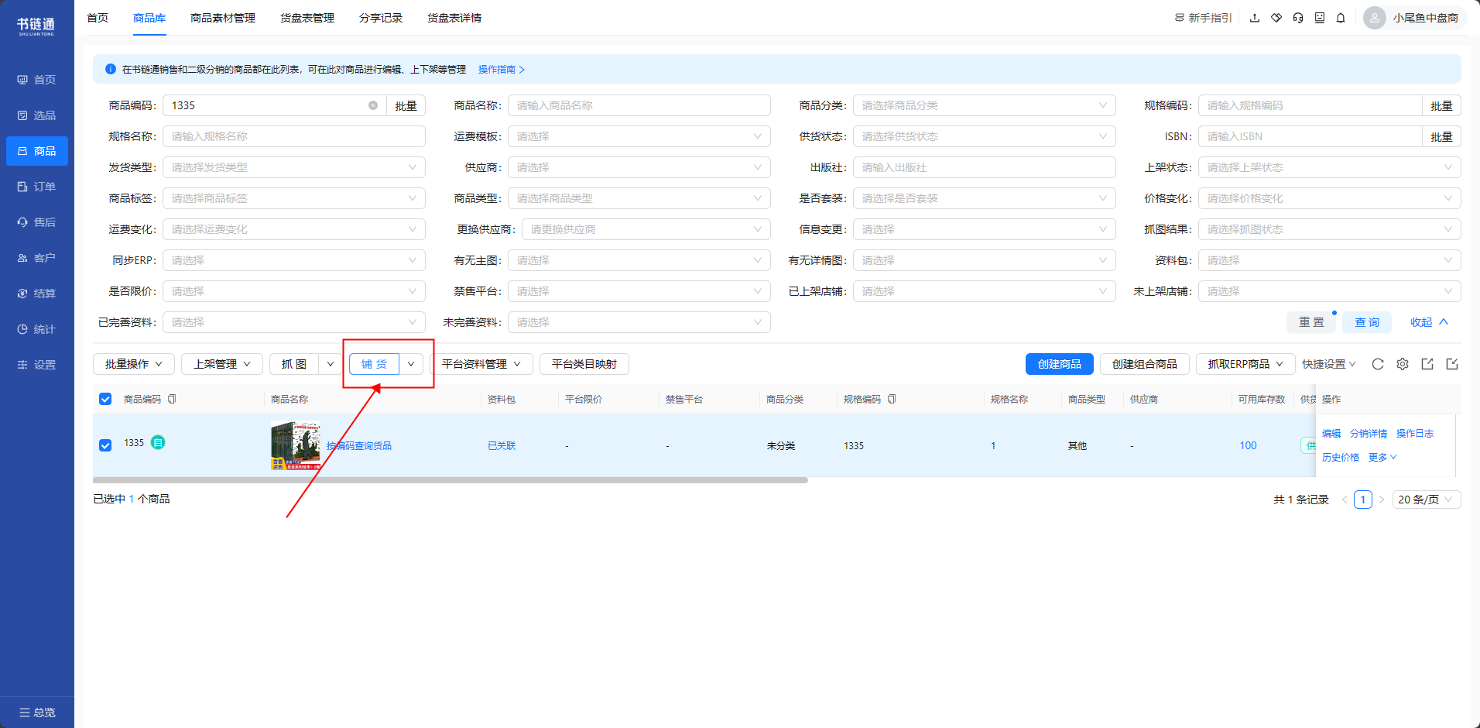Click the diamond icon in top bar
Image resolution: width=1480 pixels, height=728 pixels.
(x=1276, y=18)
